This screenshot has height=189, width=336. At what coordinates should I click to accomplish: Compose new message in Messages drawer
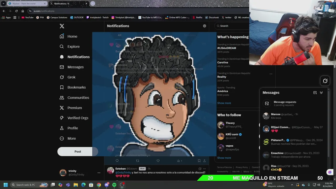(x=315, y=93)
